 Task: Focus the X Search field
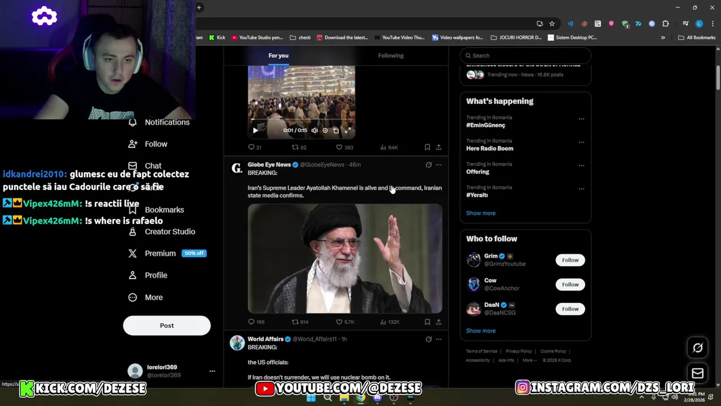click(x=526, y=55)
